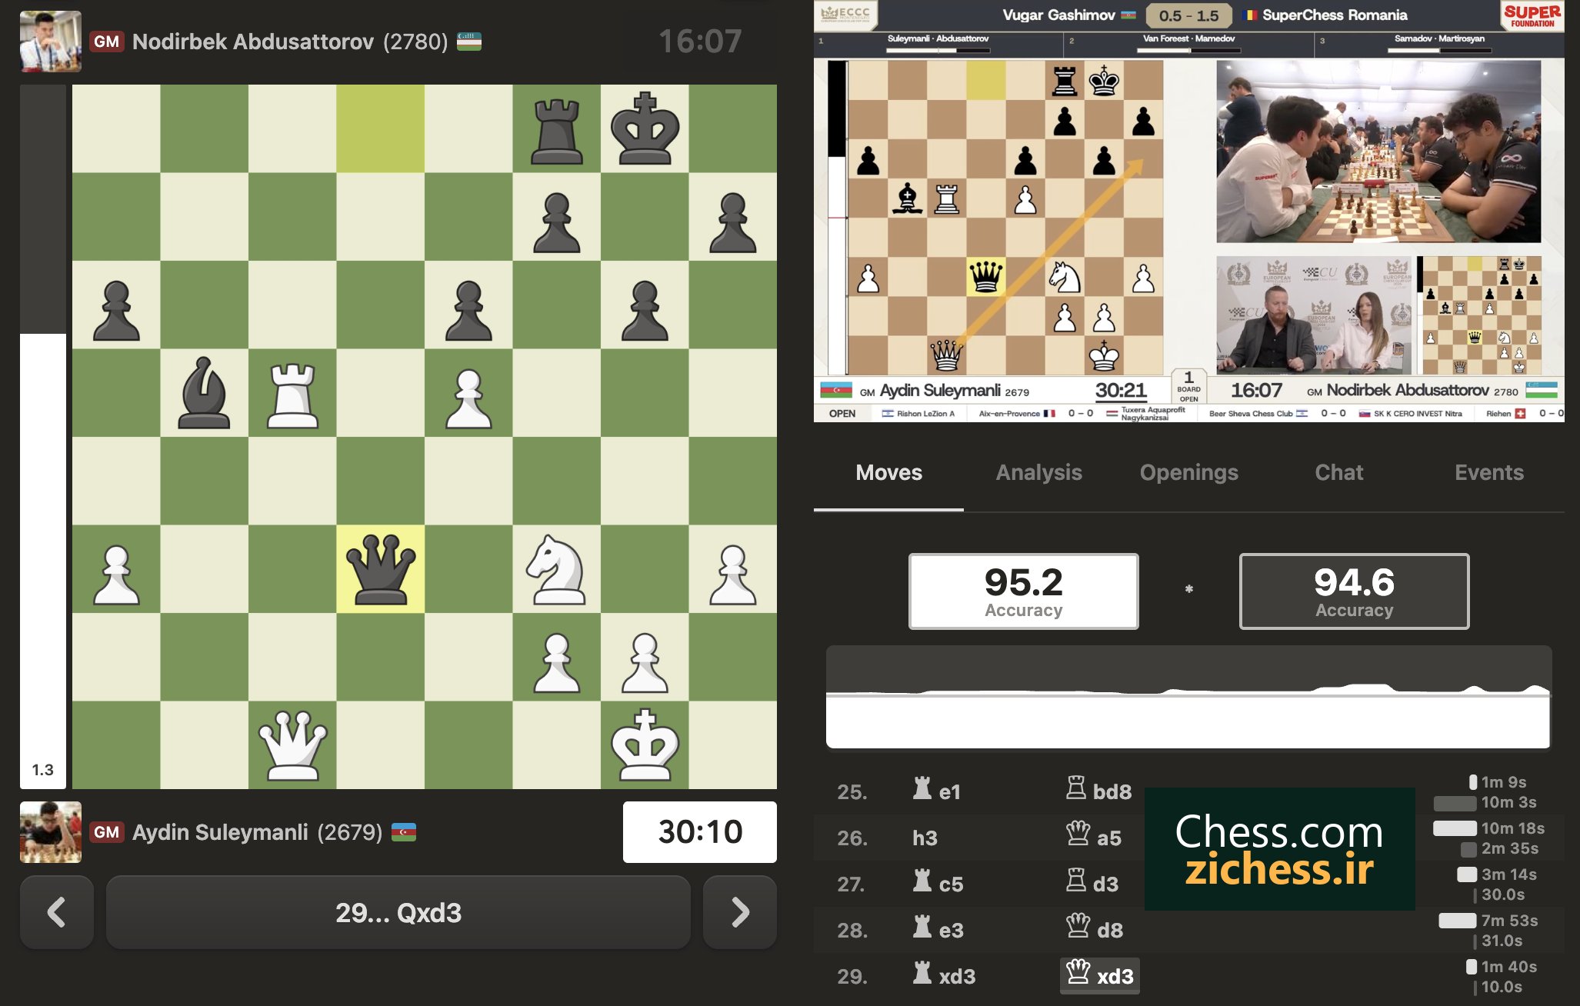Viewport: 1580px width, 1006px height.
Task: Select the Moves tab
Action: click(888, 472)
